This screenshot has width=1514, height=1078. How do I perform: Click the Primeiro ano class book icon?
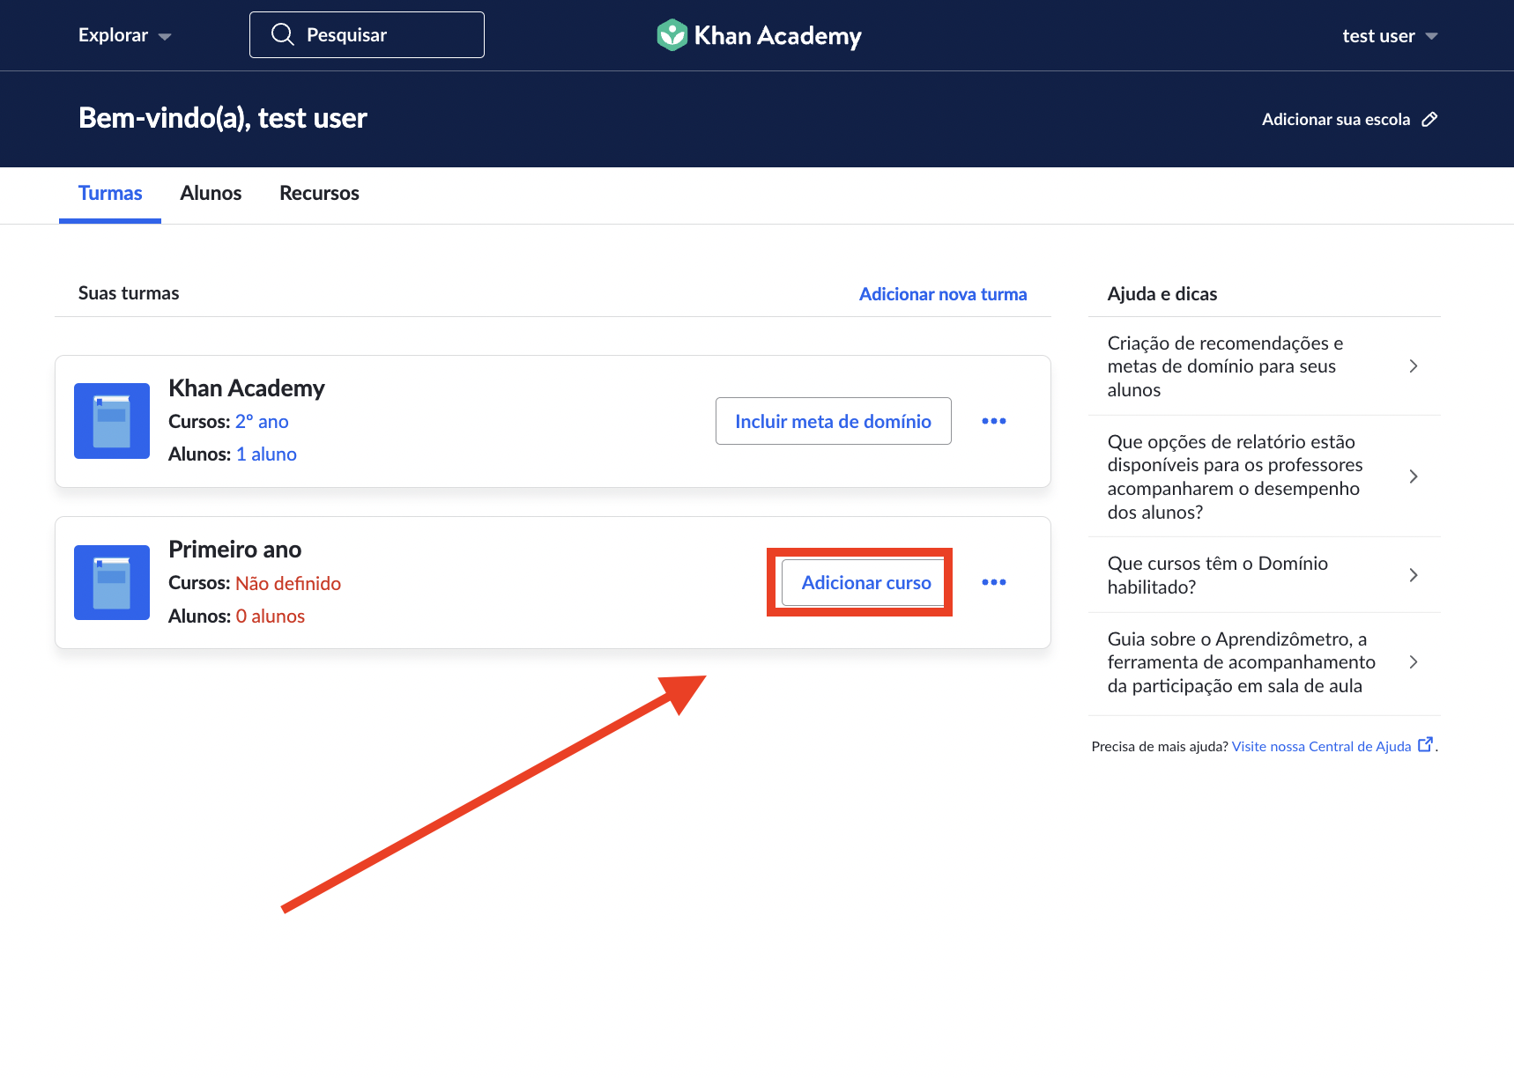point(112,582)
